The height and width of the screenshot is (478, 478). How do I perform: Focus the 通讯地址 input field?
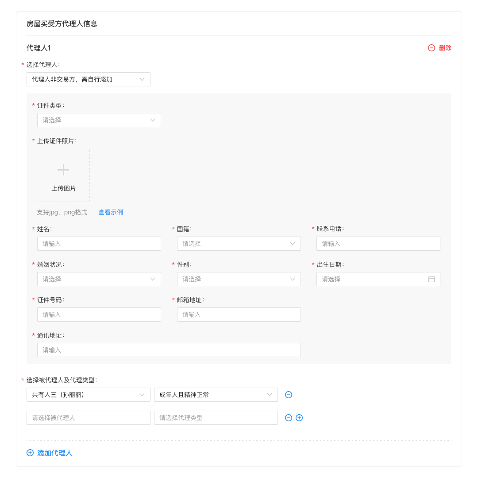tap(169, 350)
